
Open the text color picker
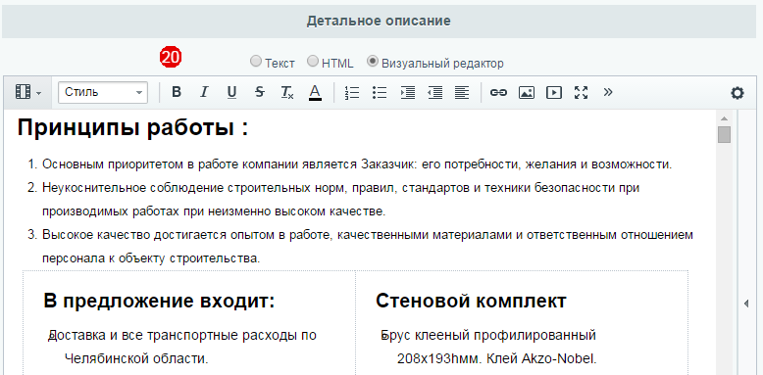315,92
